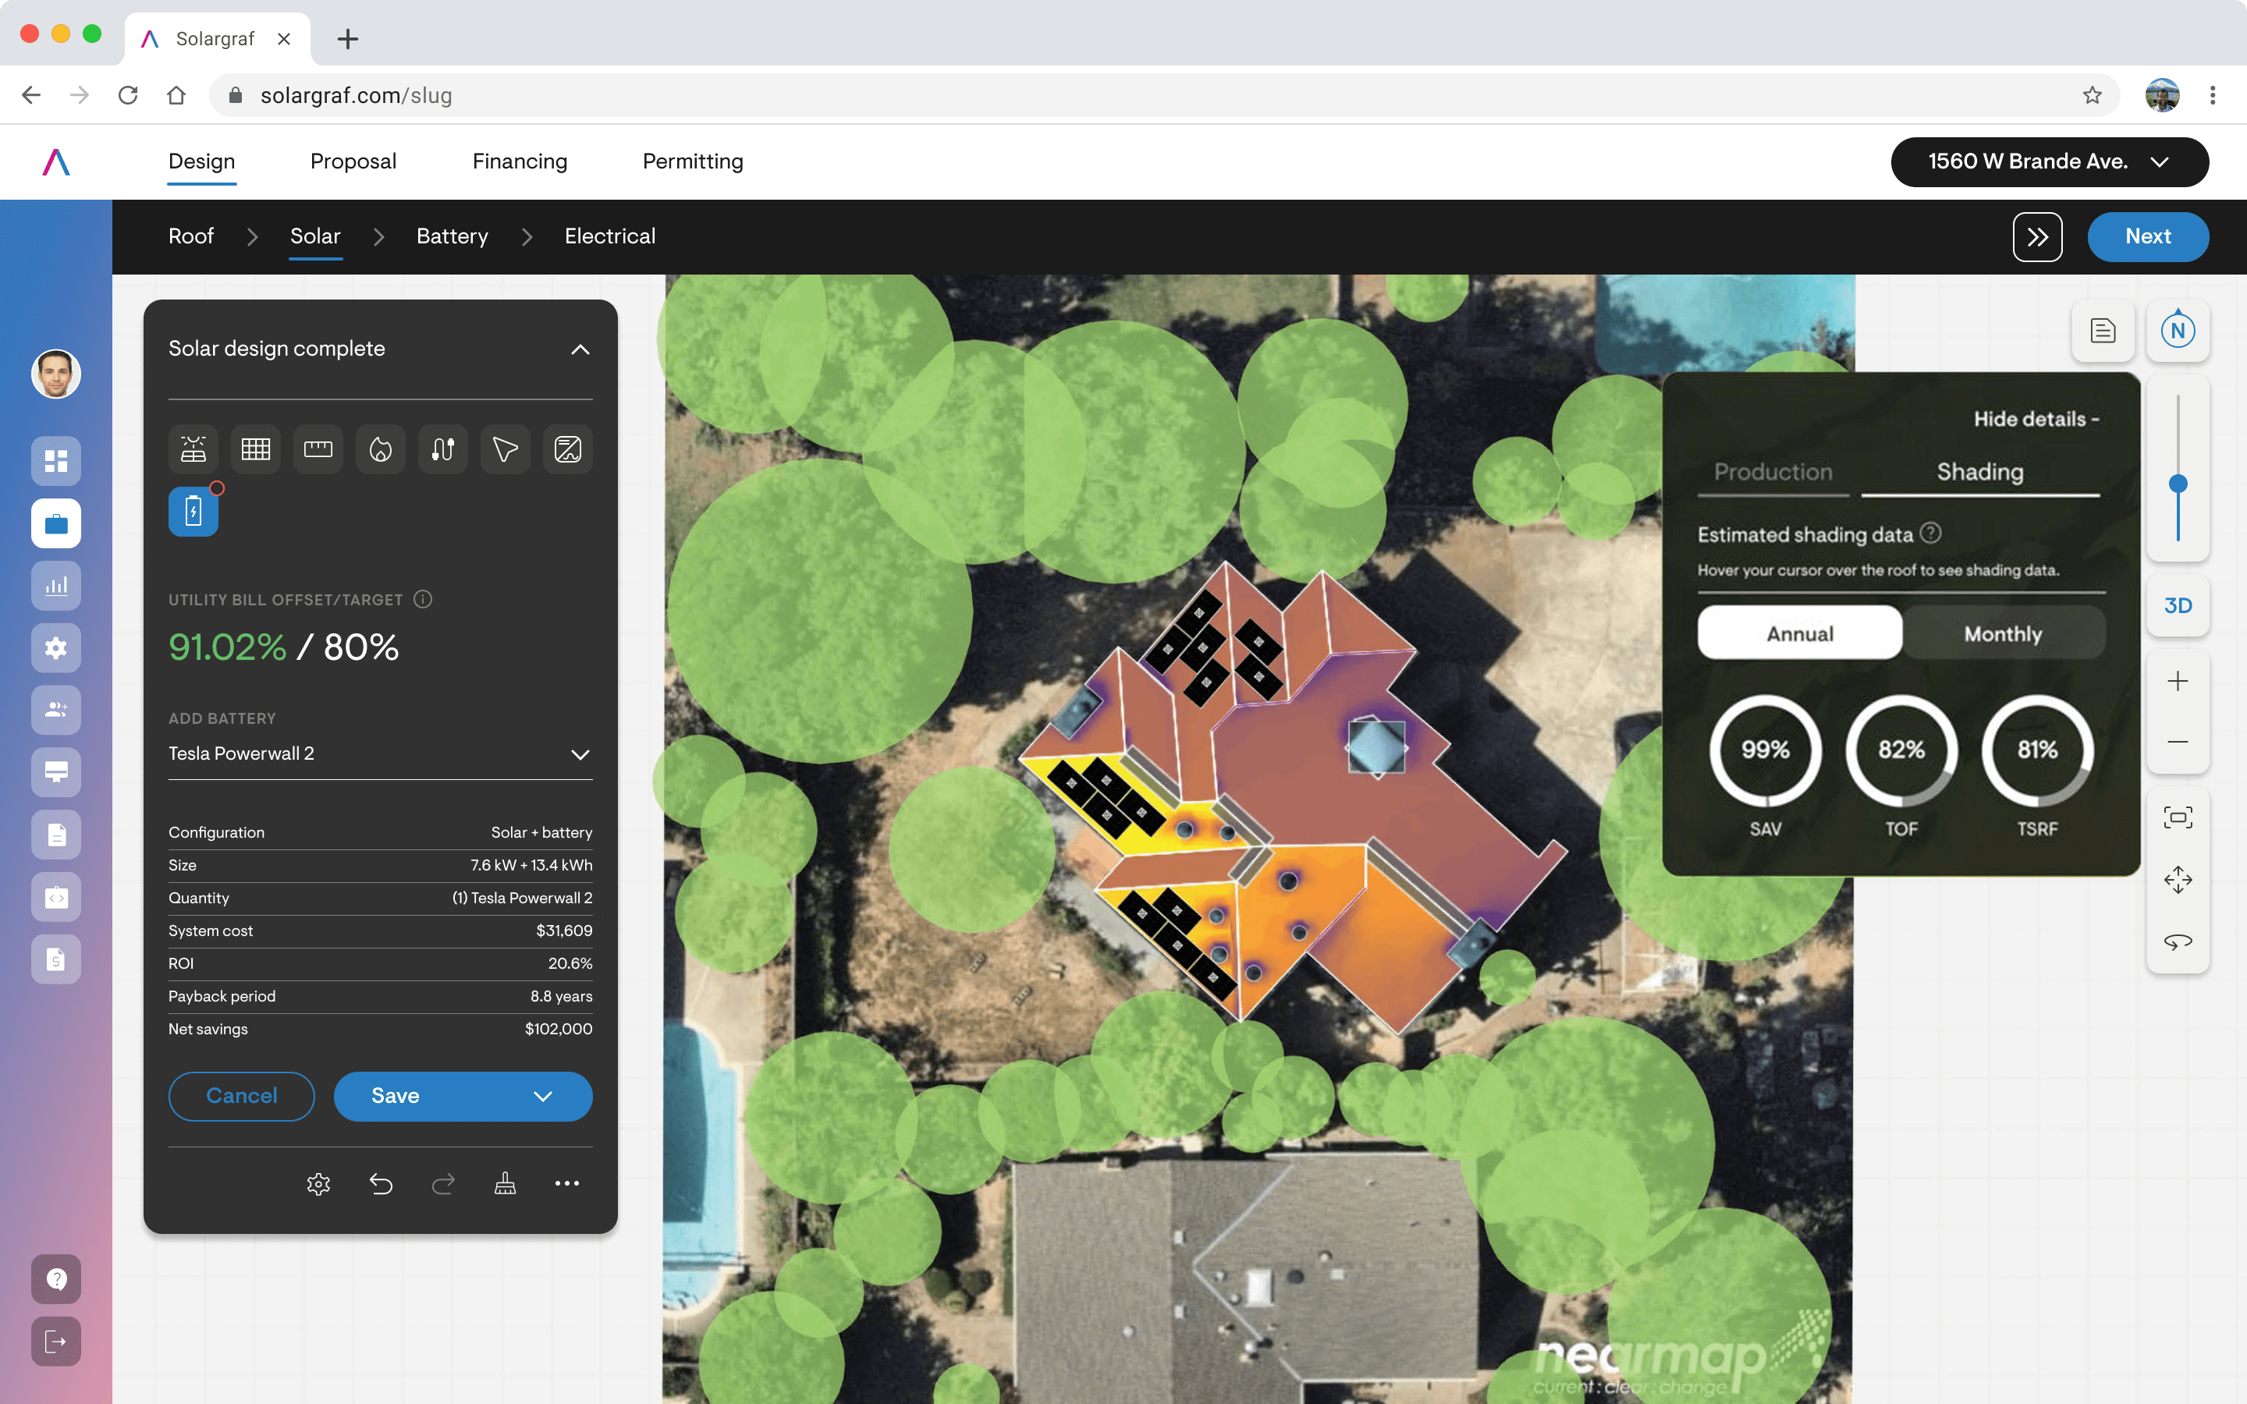Screen dimensions: 2247x1404
Task: Click the Next button
Action: 2148,237
